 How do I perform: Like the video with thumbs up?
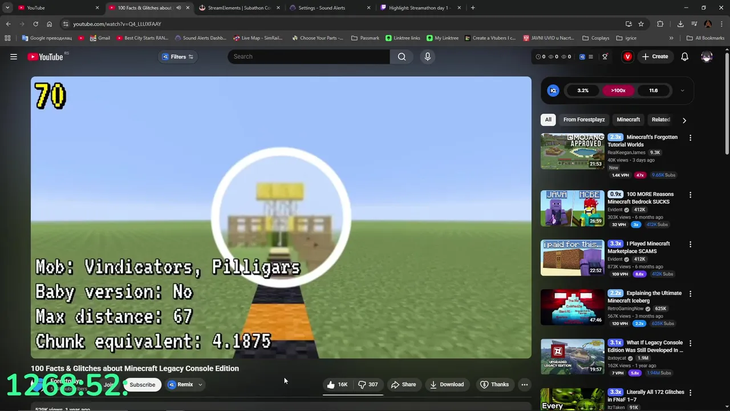337,385
